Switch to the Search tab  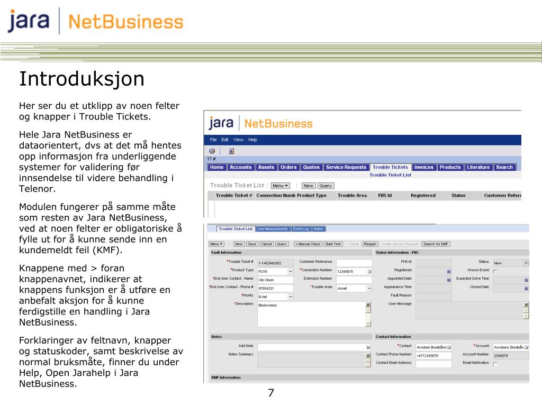pyautogui.click(x=504, y=167)
